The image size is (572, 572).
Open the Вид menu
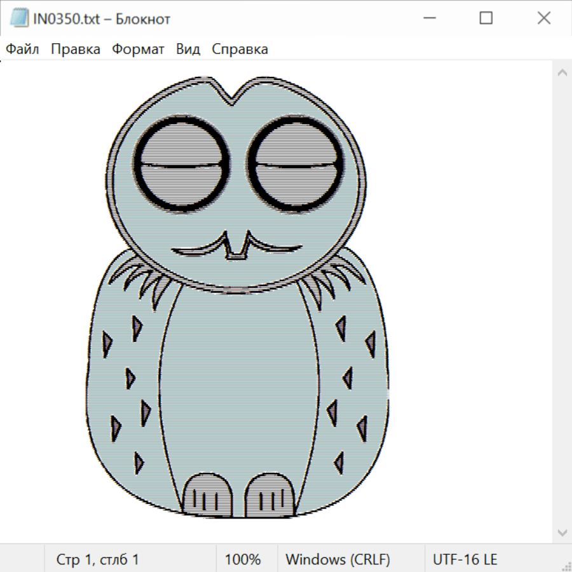click(188, 49)
